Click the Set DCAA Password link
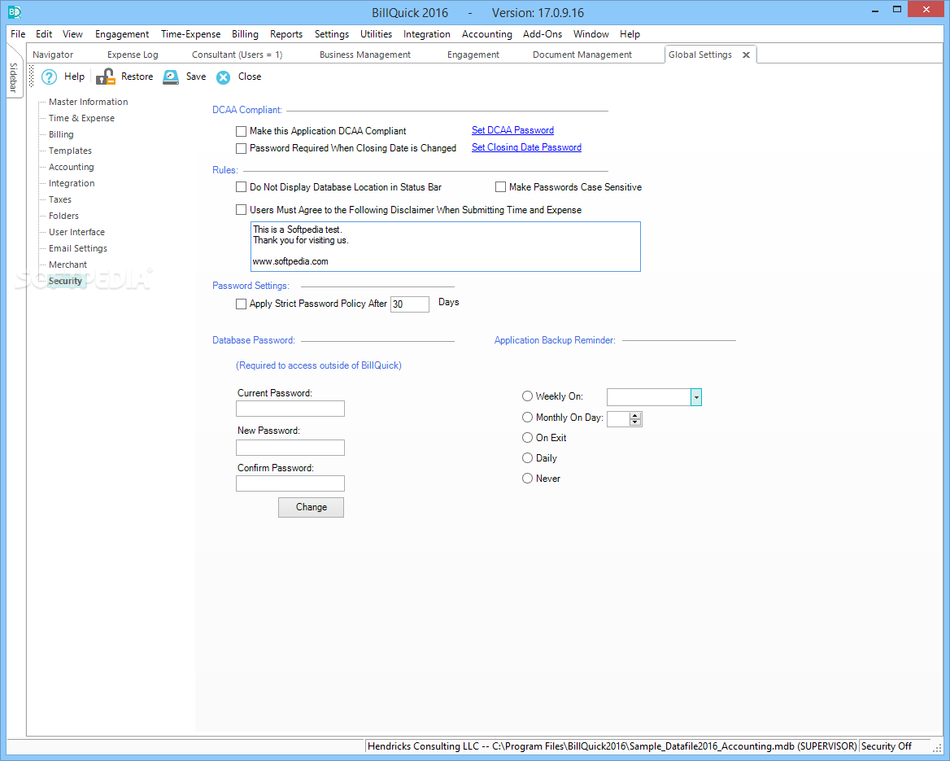Screen dimensions: 950x761 point(512,130)
